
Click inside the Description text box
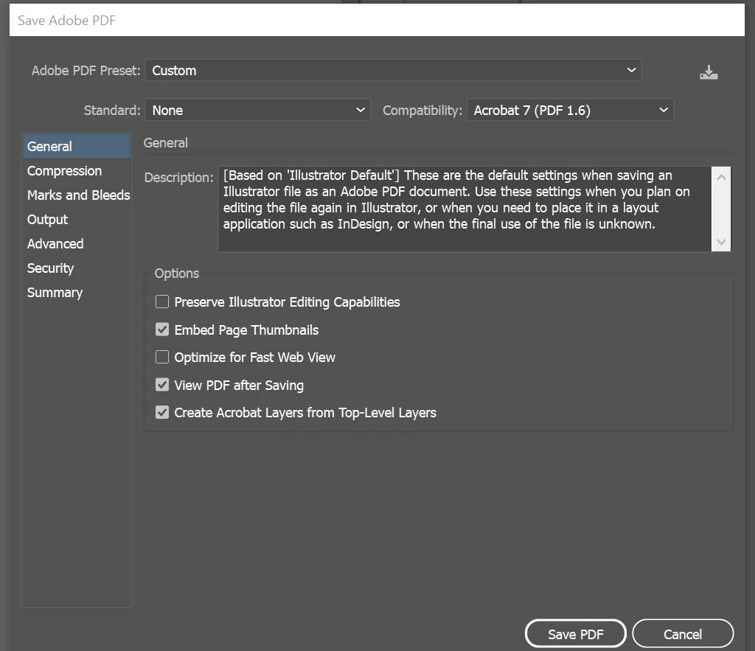pos(465,209)
